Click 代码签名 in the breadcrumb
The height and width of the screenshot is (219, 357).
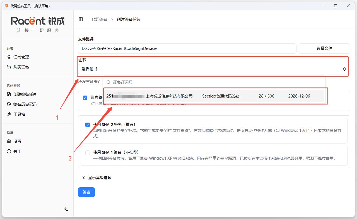coord(99,19)
